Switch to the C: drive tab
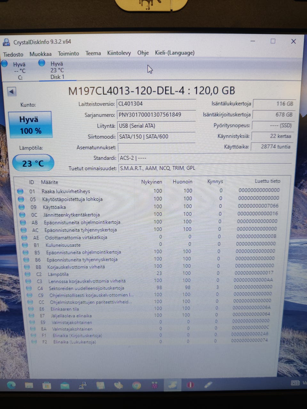Viewport: 307px width, 409px height. tap(15, 70)
